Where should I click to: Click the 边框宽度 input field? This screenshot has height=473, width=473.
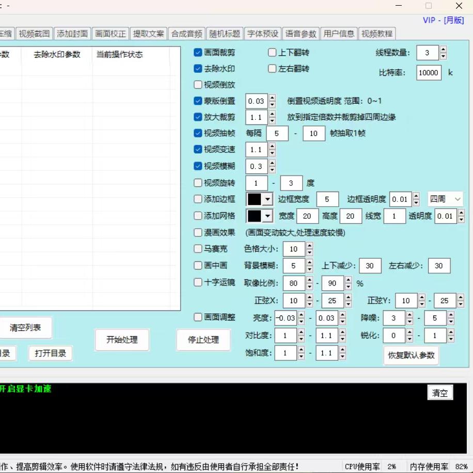click(327, 199)
